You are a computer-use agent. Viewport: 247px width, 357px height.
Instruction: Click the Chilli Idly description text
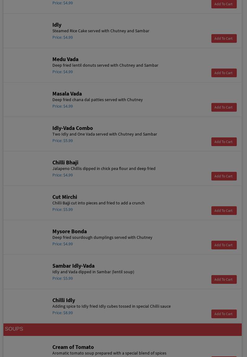coord(111,306)
